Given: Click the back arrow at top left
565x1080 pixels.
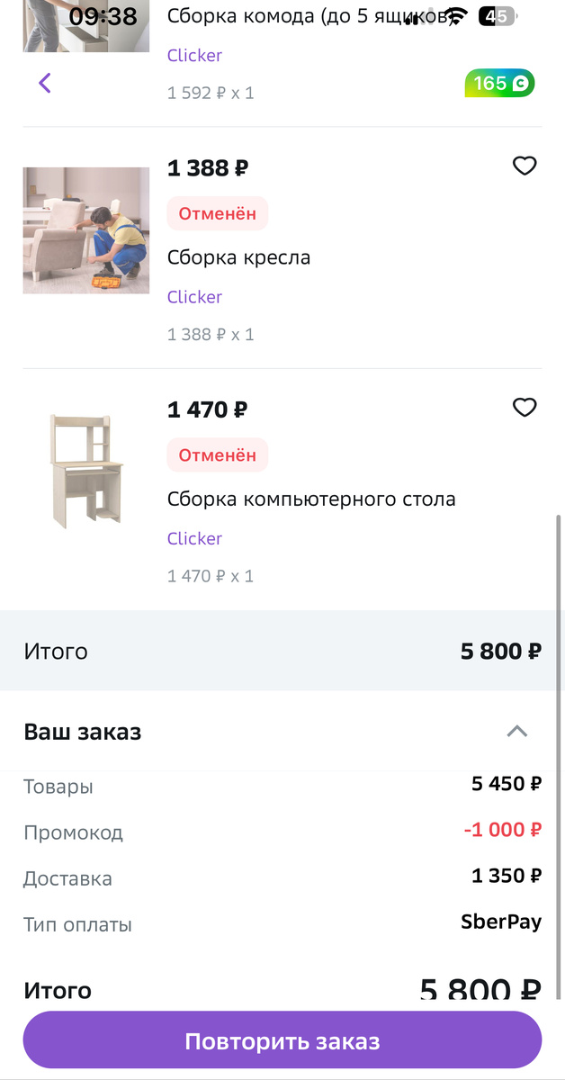Looking at the screenshot, I should coord(43,82).
